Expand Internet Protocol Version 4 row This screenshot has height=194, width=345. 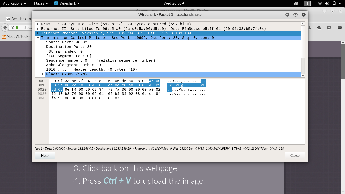[38, 33]
